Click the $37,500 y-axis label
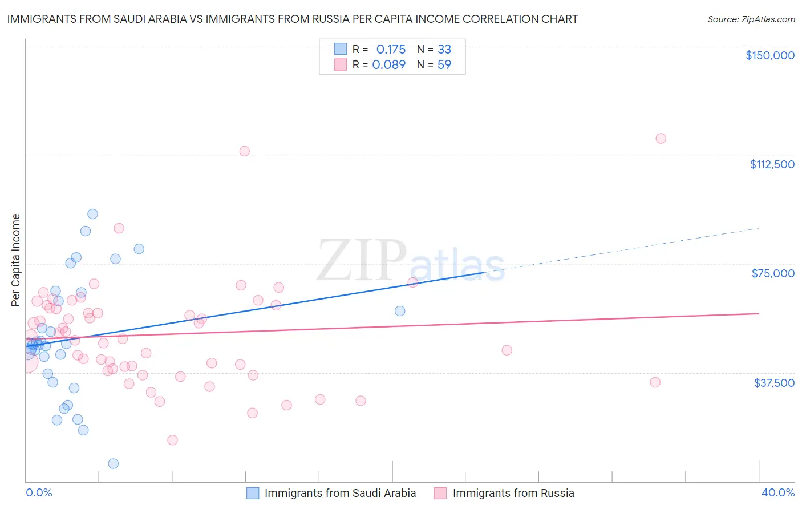Viewport: 802px width, 509px height. click(x=774, y=383)
